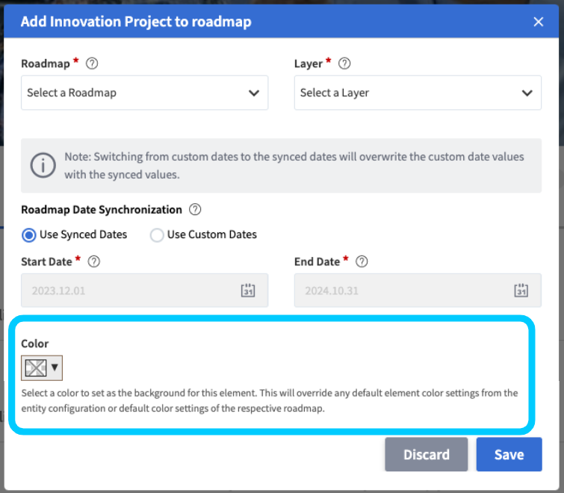
Task: Click the info icon in the note banner
Action: 43,165
